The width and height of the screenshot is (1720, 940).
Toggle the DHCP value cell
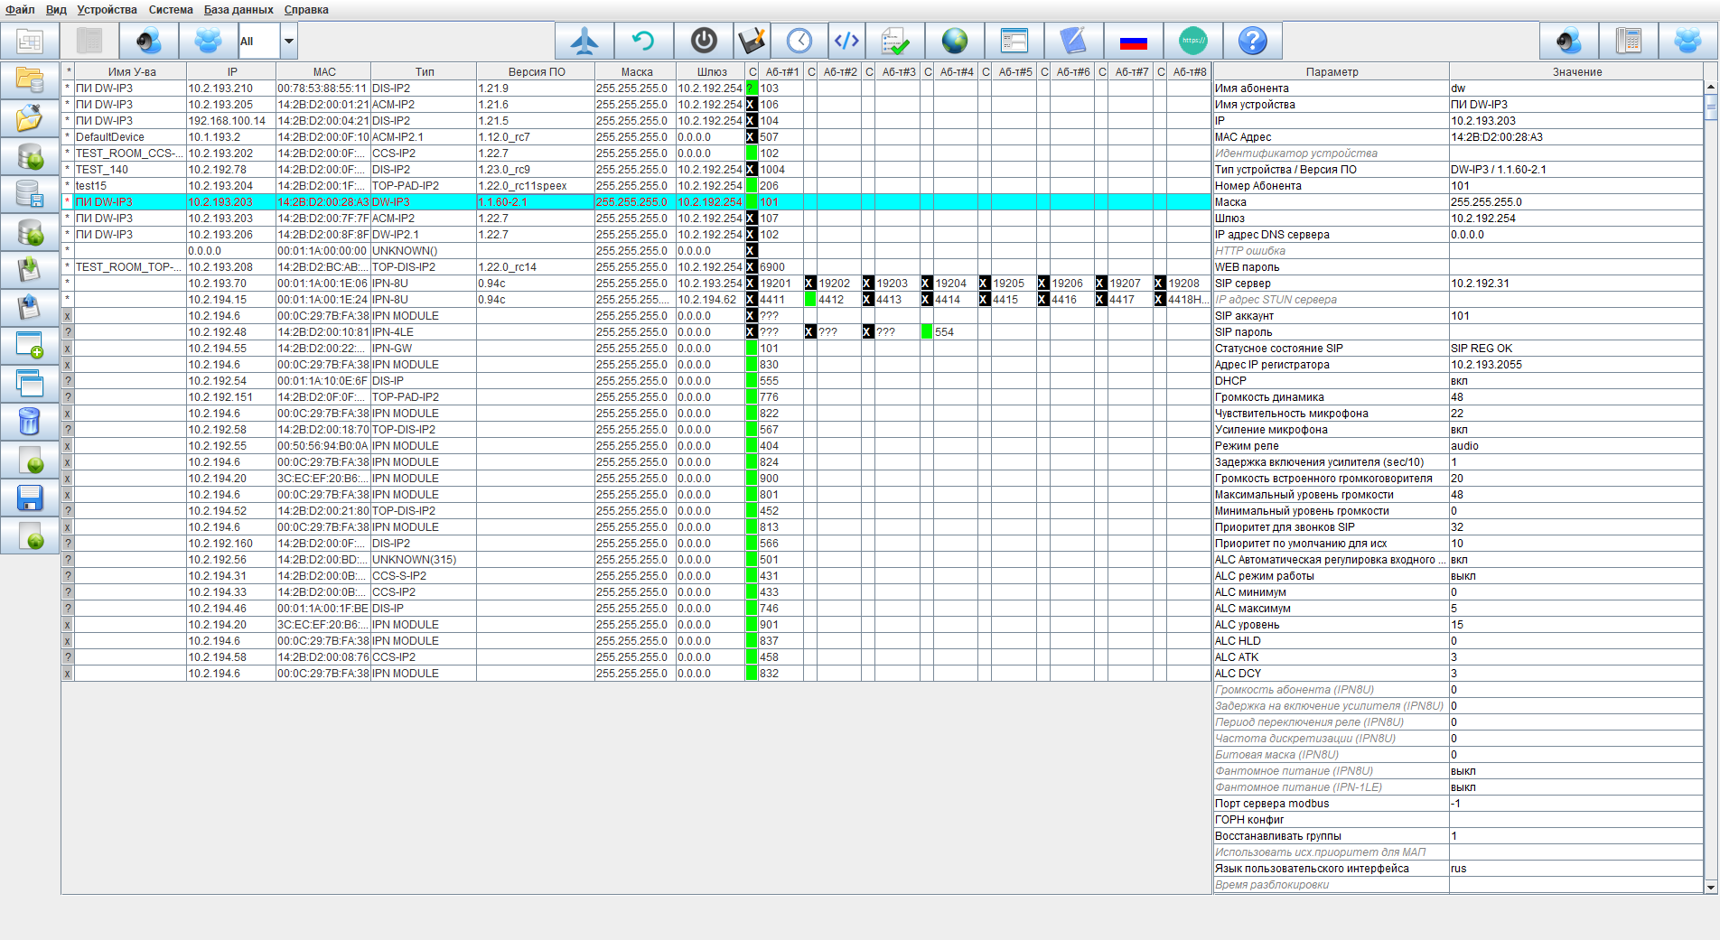(x=1575, y=381)
